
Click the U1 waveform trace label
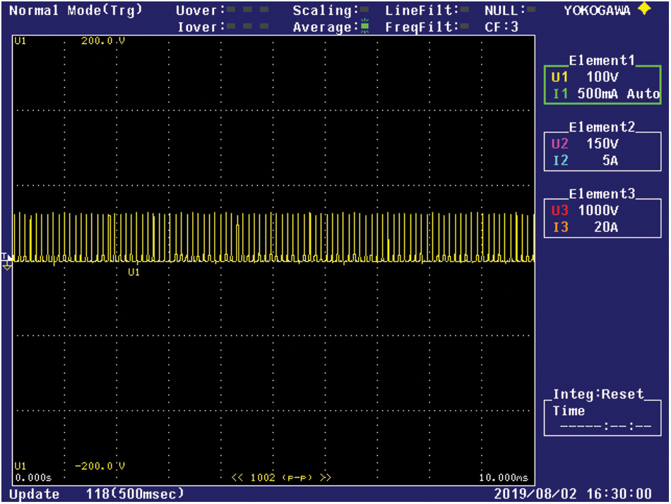133,271
